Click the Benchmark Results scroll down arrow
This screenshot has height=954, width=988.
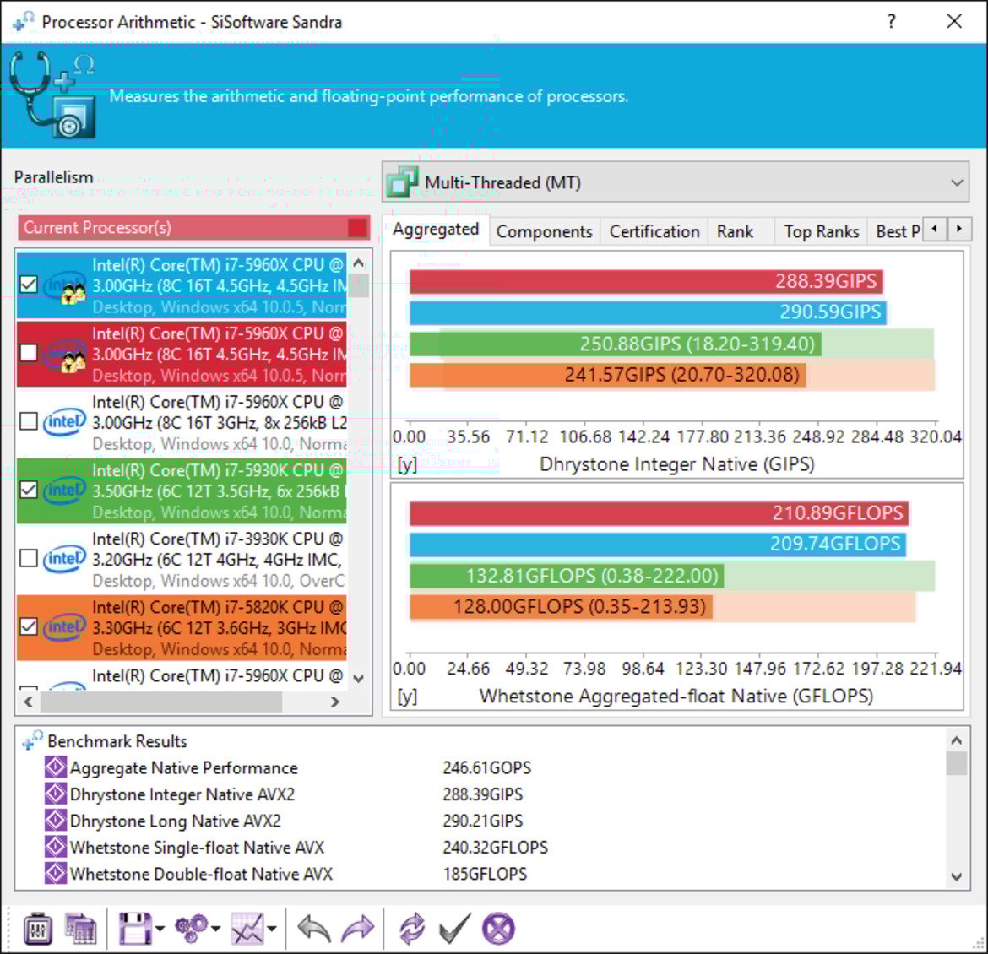coord(957,875)
